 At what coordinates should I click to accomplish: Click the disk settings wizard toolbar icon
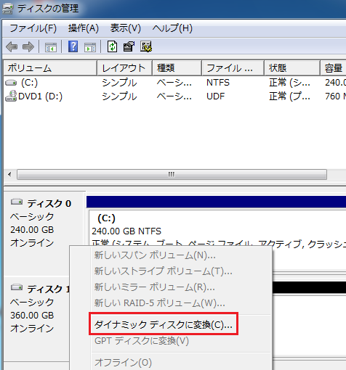point(146,46)
